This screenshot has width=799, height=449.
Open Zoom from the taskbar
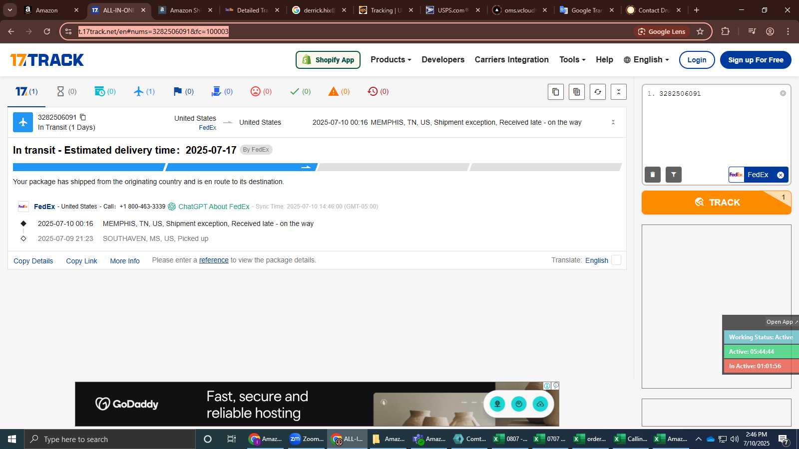307,439
